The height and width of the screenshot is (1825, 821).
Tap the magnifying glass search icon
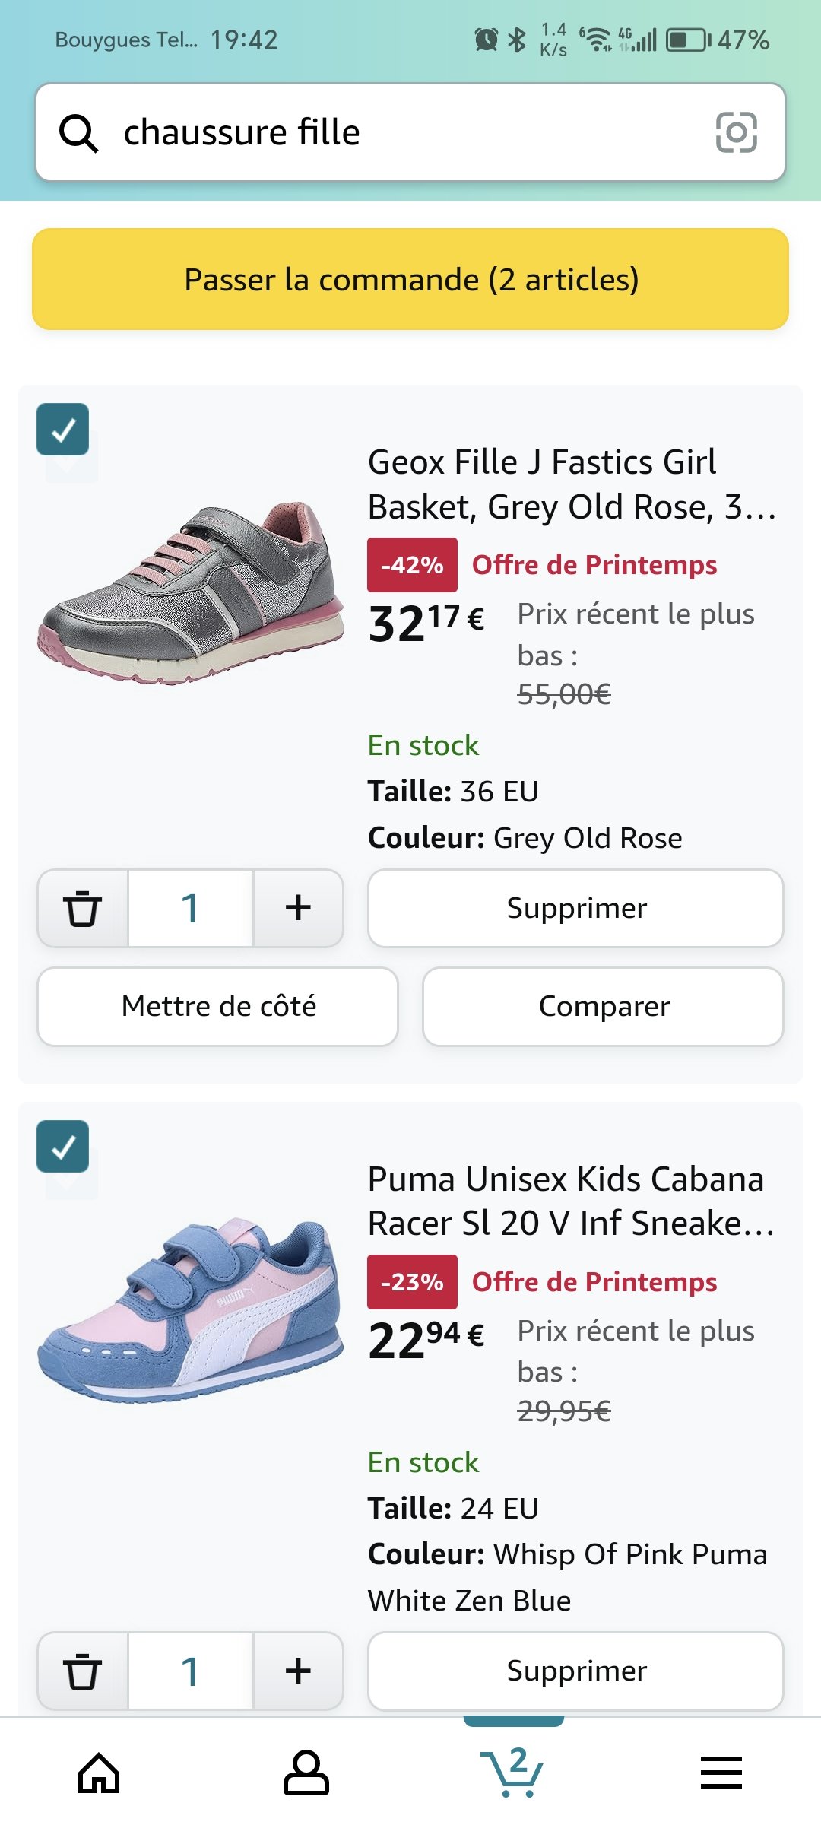tap(78, 133)
